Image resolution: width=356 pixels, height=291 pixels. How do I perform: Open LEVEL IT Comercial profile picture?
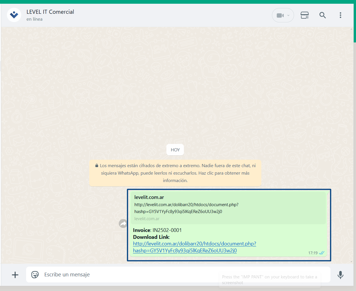(14, 15)
